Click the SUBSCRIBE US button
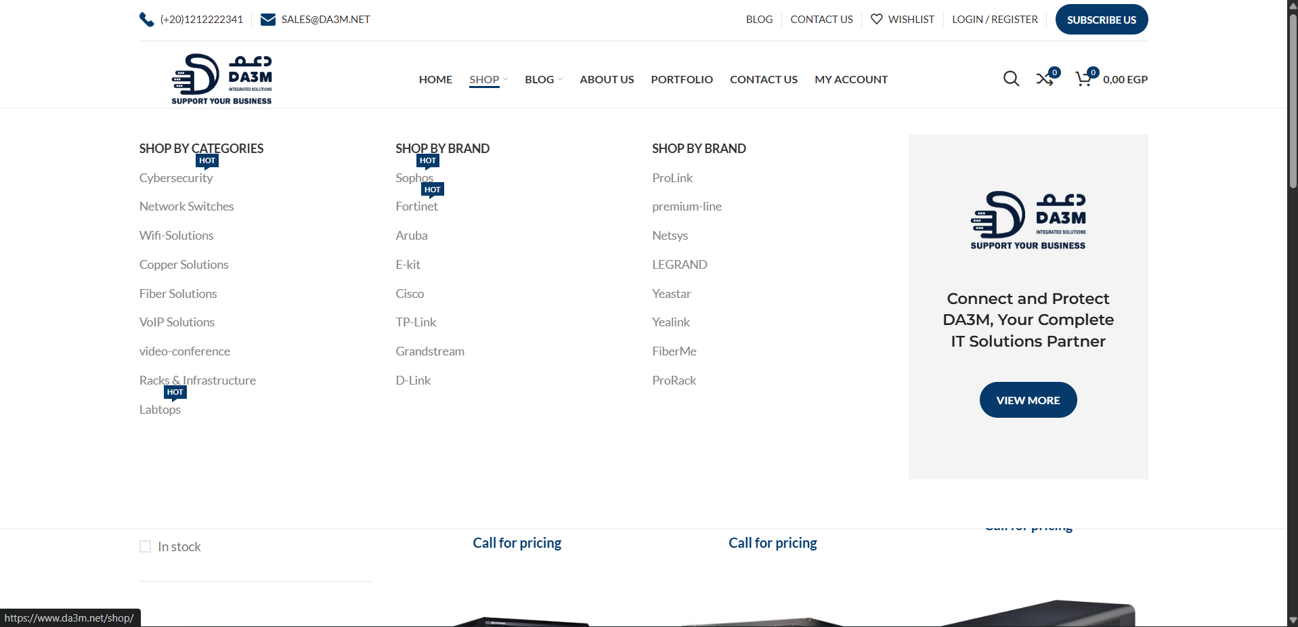Screen dimensions: 1298x627 (x=1102, y=20)
